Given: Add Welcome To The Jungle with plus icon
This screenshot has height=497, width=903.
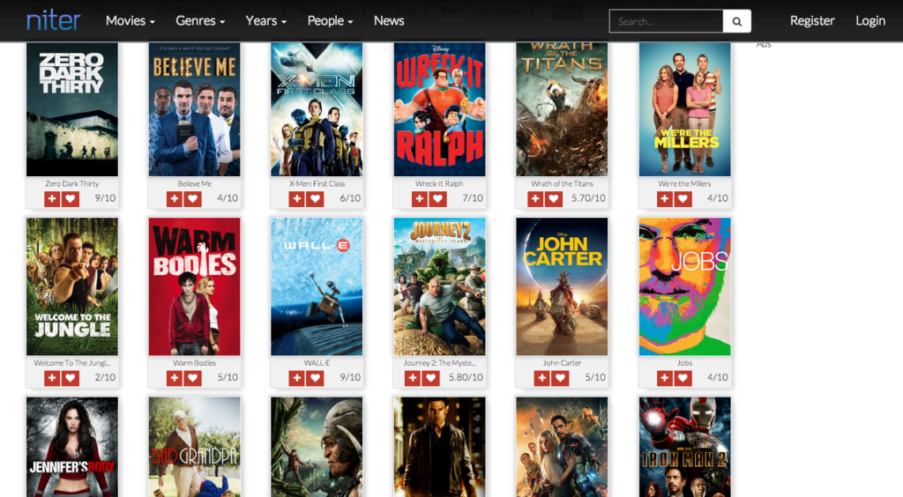Looking at the screenshot, I should (x=52, y=379).
